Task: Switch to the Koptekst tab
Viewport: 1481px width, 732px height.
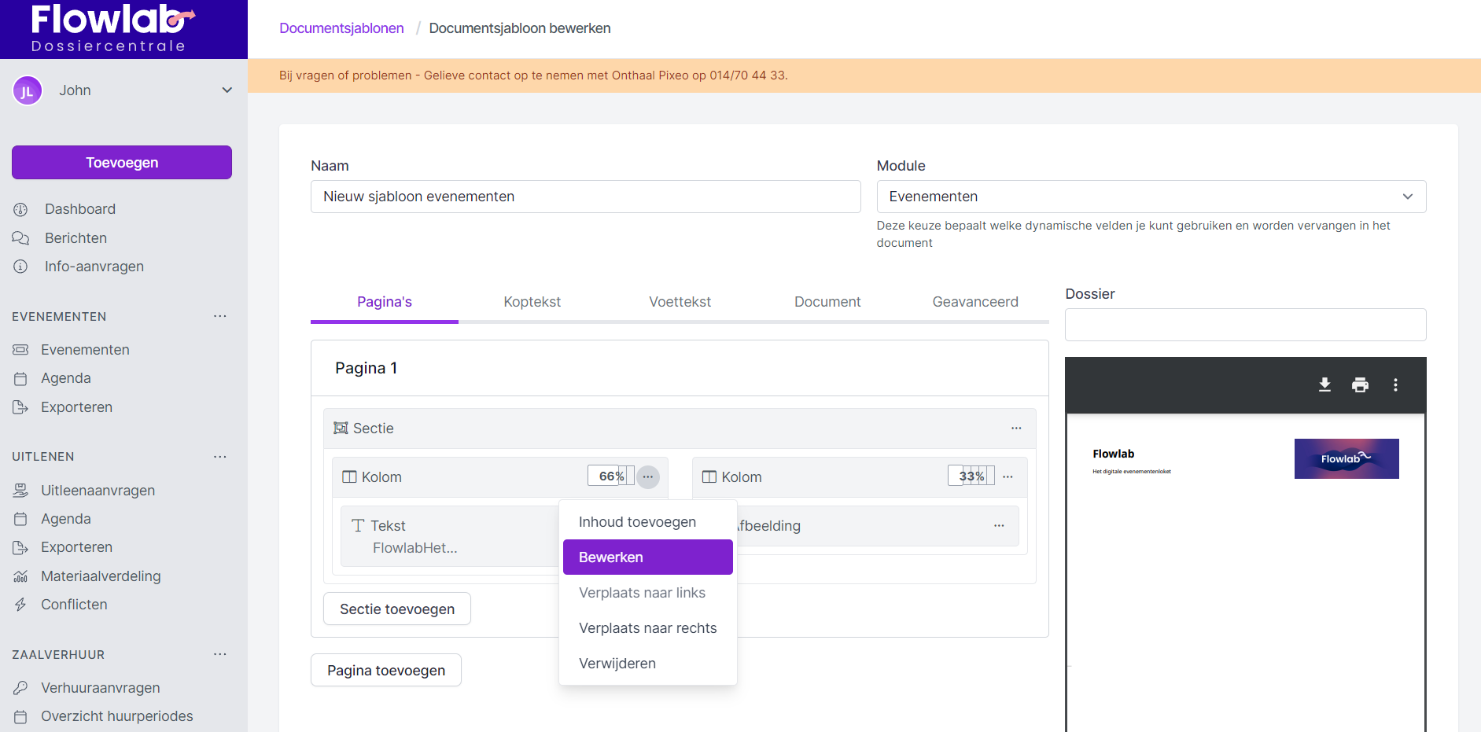Action: pos(532,302)
